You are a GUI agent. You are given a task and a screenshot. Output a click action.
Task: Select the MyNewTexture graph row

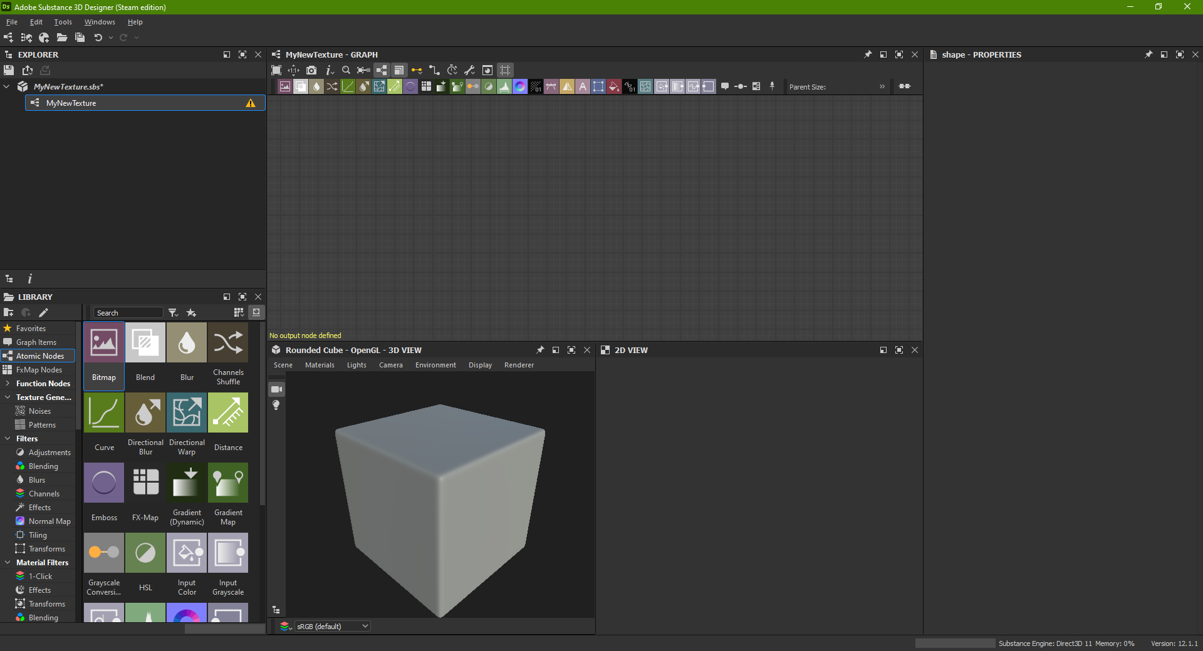[x=145, y=103]
